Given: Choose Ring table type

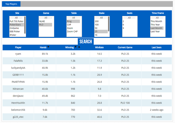Looking at the screenshot, I should click(x=73, y=21).
